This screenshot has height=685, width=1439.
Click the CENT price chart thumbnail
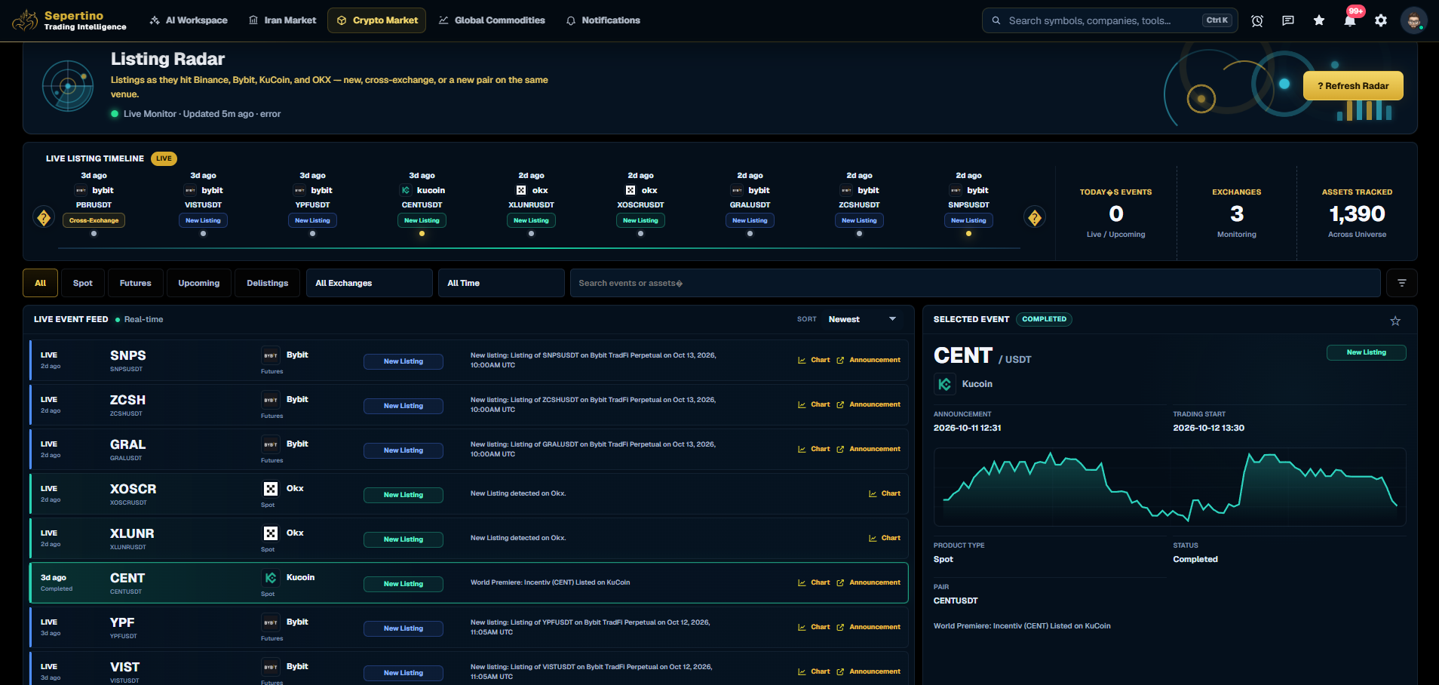(1170, 487)
